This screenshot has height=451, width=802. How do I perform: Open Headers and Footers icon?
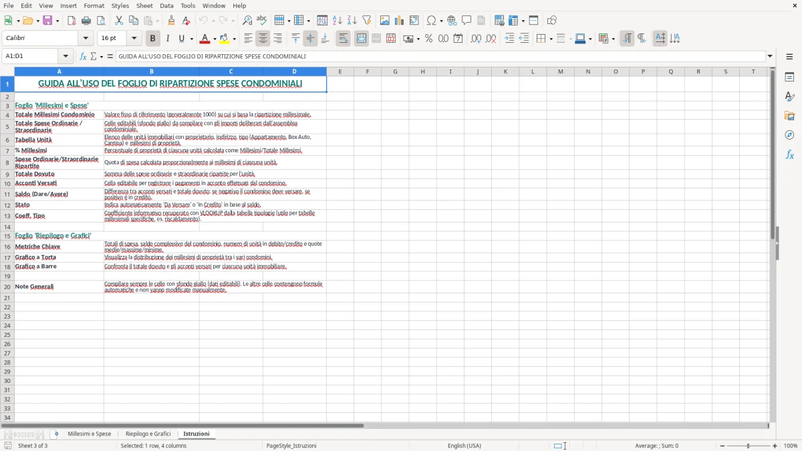(481, 21)
